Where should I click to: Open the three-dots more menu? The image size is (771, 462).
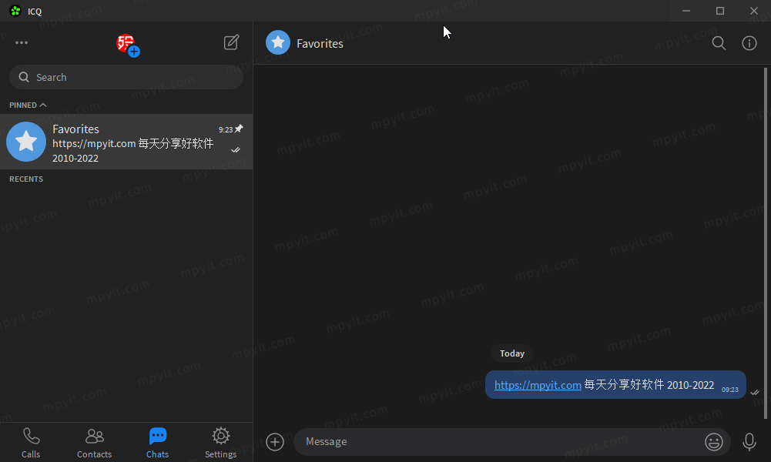click(22, 43)
